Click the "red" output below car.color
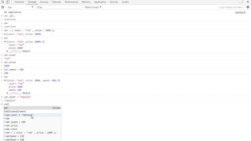 7,59
